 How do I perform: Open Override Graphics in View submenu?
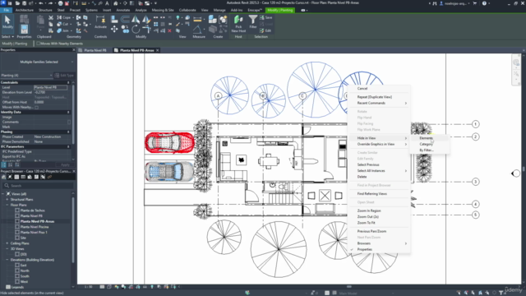(379, 144)
